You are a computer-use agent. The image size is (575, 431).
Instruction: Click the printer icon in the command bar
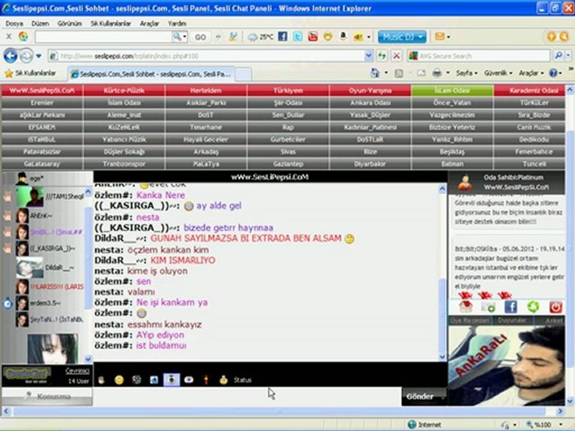pos(437,73)
